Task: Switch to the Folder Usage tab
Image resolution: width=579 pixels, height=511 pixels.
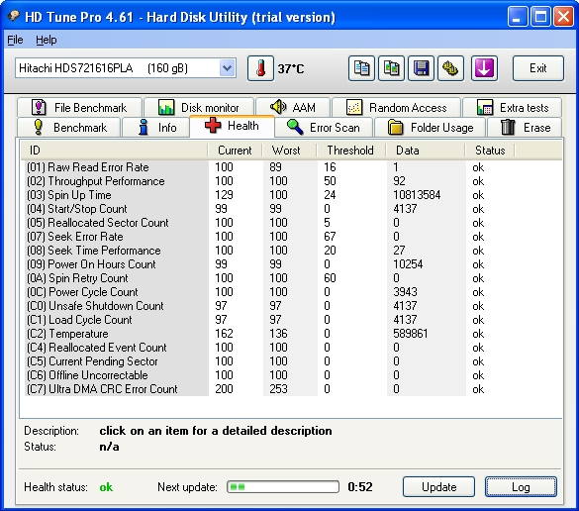Action: 431,128
